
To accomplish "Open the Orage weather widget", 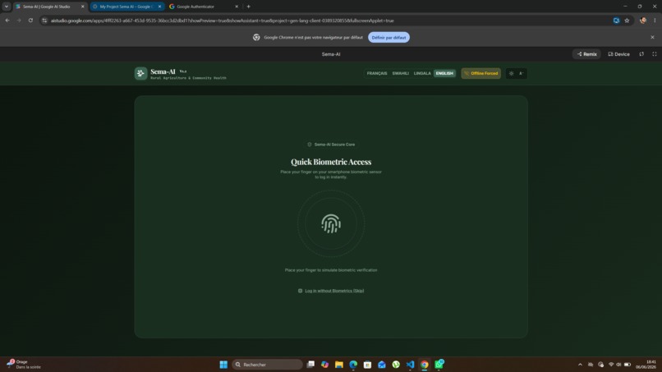I will (x=23, y=365).
